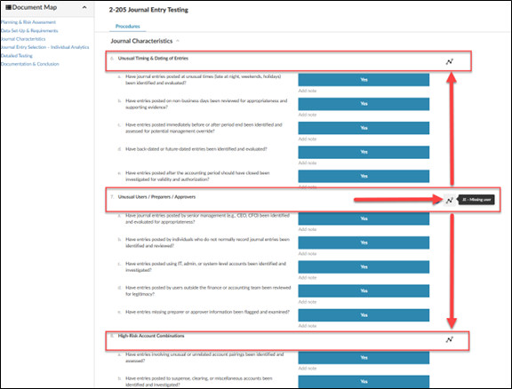Select Yes for period end entries question
512x389 pixels.
pos(364,128)
